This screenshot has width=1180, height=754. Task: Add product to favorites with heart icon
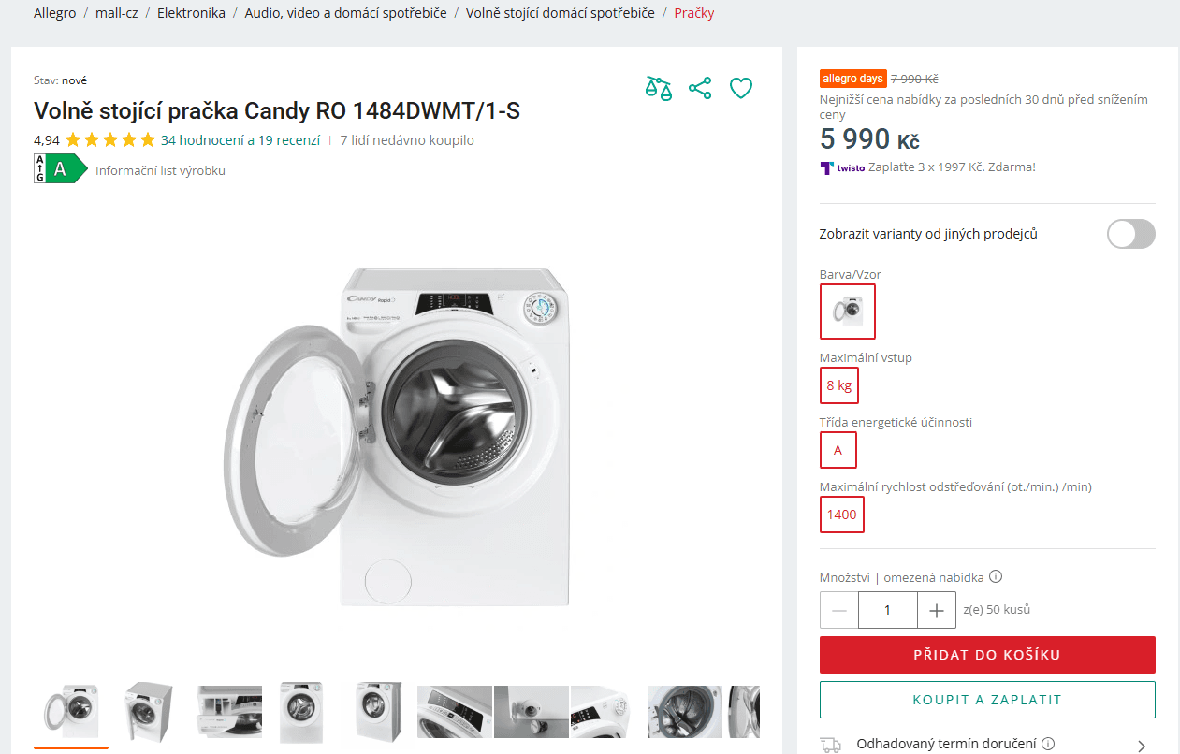tap(741, 89)
